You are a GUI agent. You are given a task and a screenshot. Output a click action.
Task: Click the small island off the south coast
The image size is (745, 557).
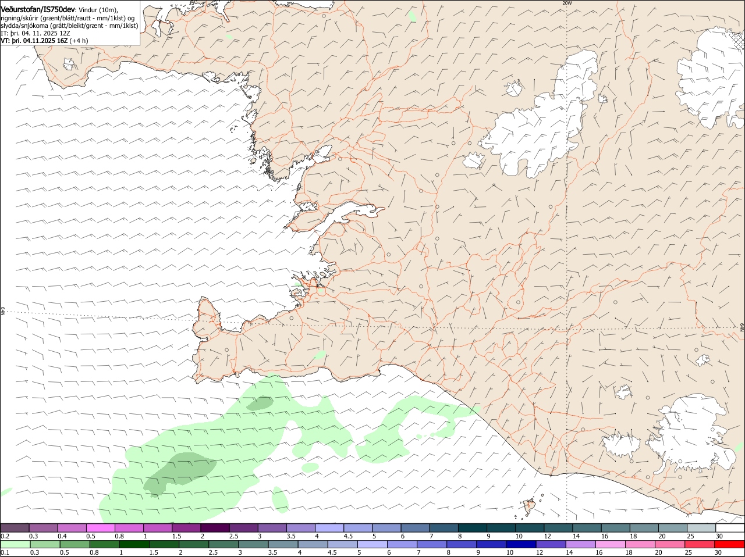coord(530,507)
